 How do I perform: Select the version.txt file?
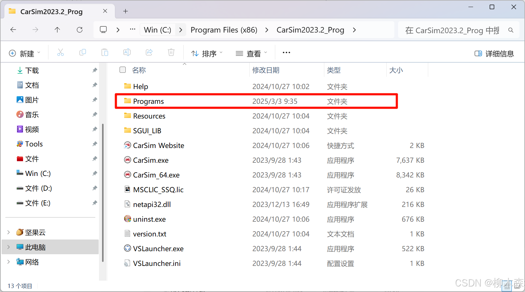pos(272,234)
